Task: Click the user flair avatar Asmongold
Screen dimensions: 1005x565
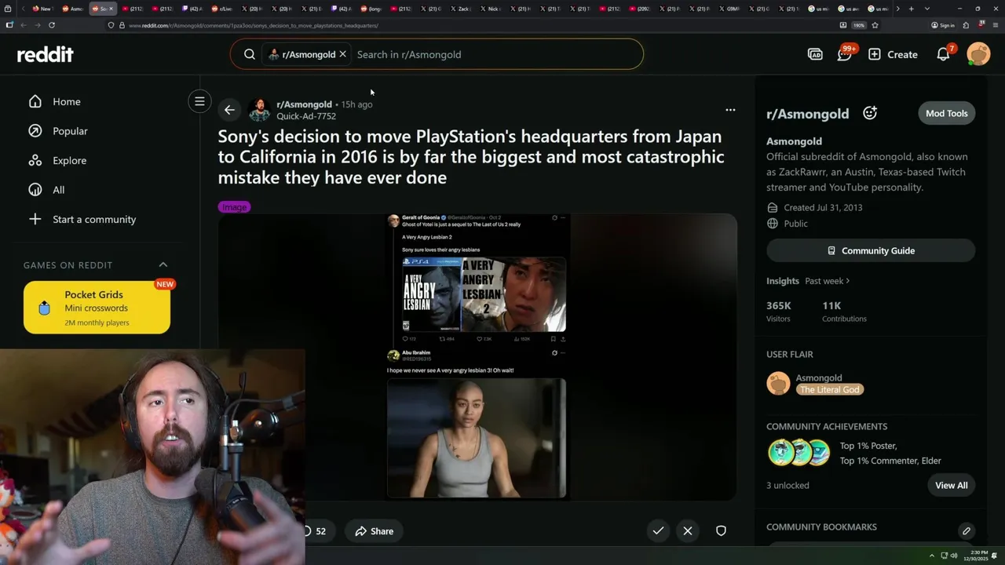Action: (x=778, y=383)
